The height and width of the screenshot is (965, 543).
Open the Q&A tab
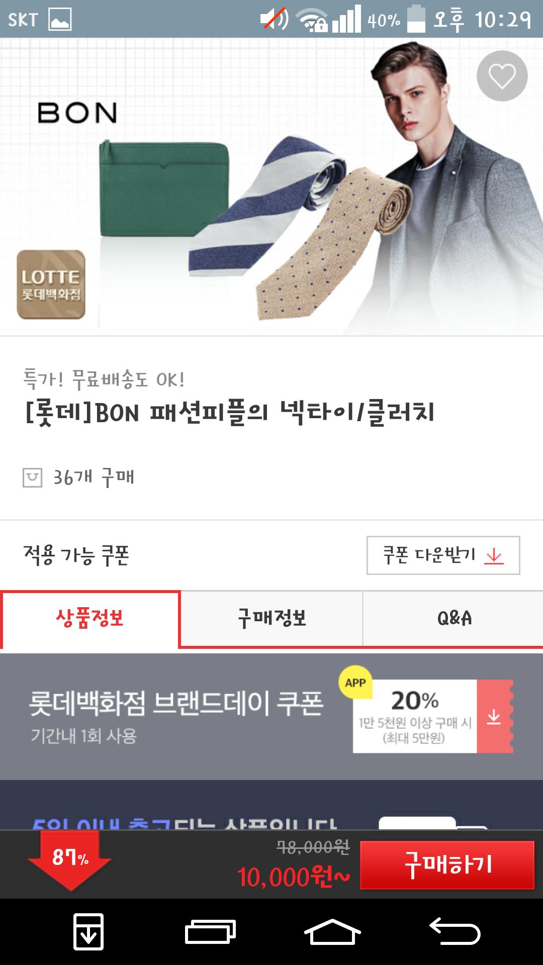pyautogui.click(x=454, y=618)
